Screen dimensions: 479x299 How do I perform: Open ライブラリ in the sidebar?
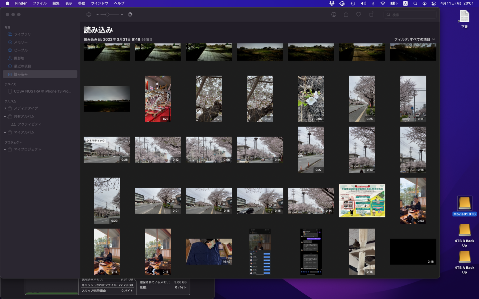tap(22, 34)
